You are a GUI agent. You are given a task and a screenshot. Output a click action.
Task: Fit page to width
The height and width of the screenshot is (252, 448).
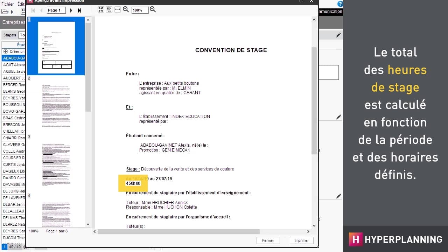(x=118, y=10)
